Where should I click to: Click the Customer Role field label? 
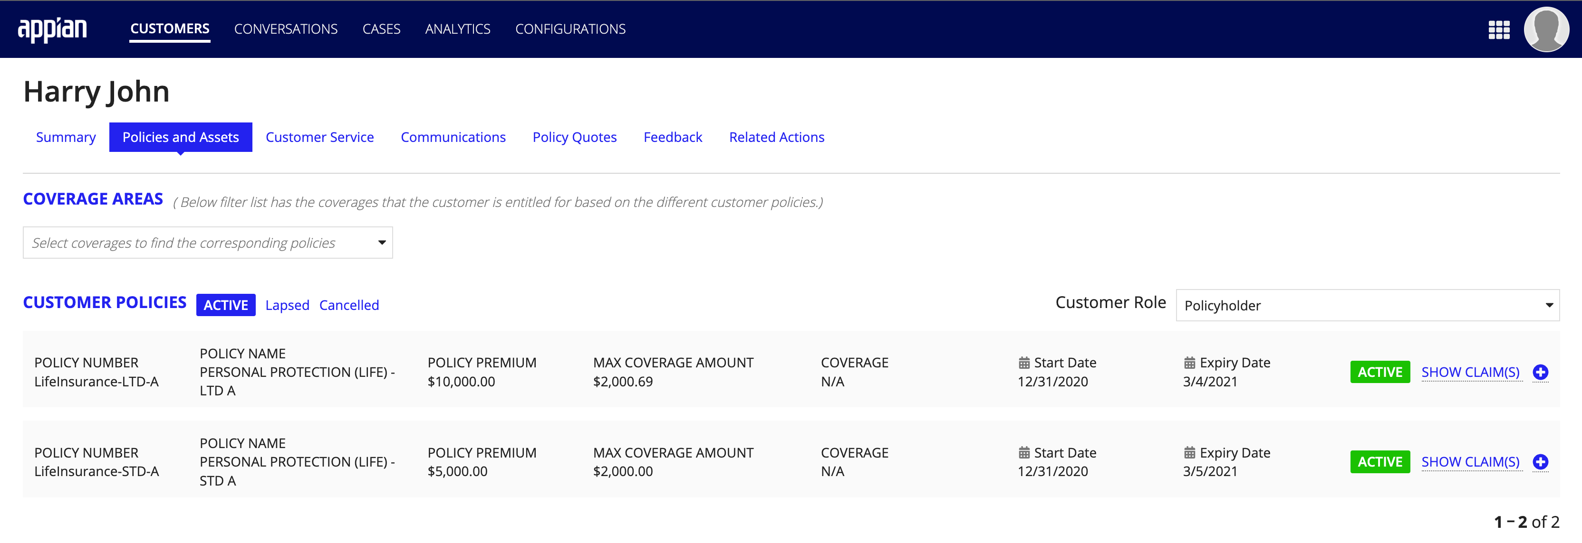click(1110, 303)
